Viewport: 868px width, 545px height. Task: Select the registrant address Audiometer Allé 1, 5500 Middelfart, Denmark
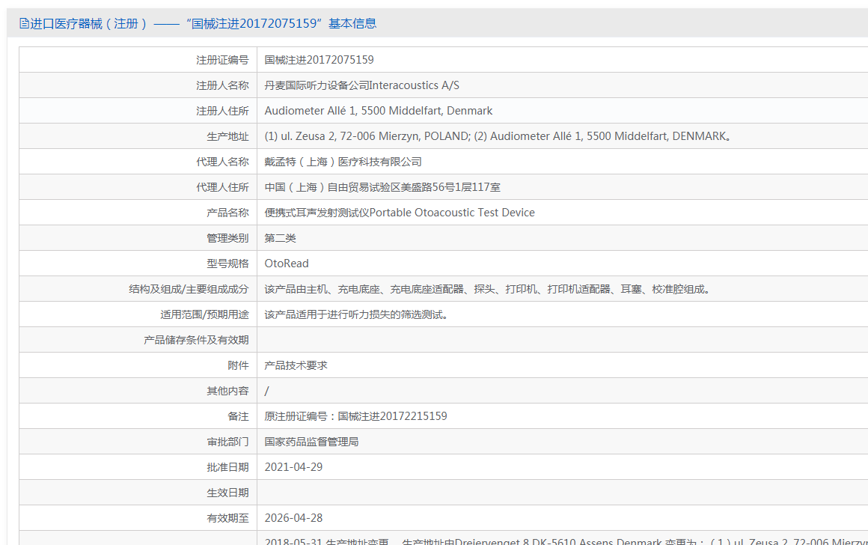click(378, 111)
